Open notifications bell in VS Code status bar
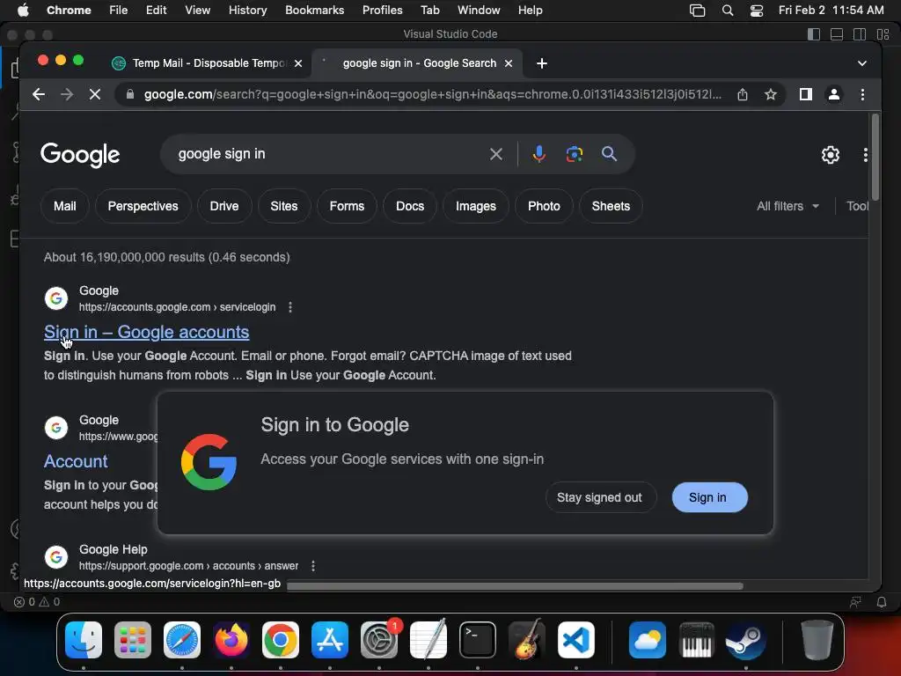 (x=882, y=602)
